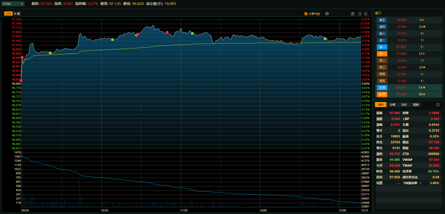This screenshot has width=445, height=214.
Task: Click green bubble just before 15:00
Action: [x=325, y=39]
